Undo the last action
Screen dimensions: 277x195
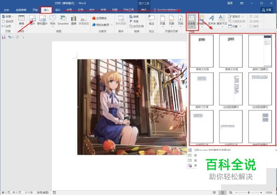10,37
